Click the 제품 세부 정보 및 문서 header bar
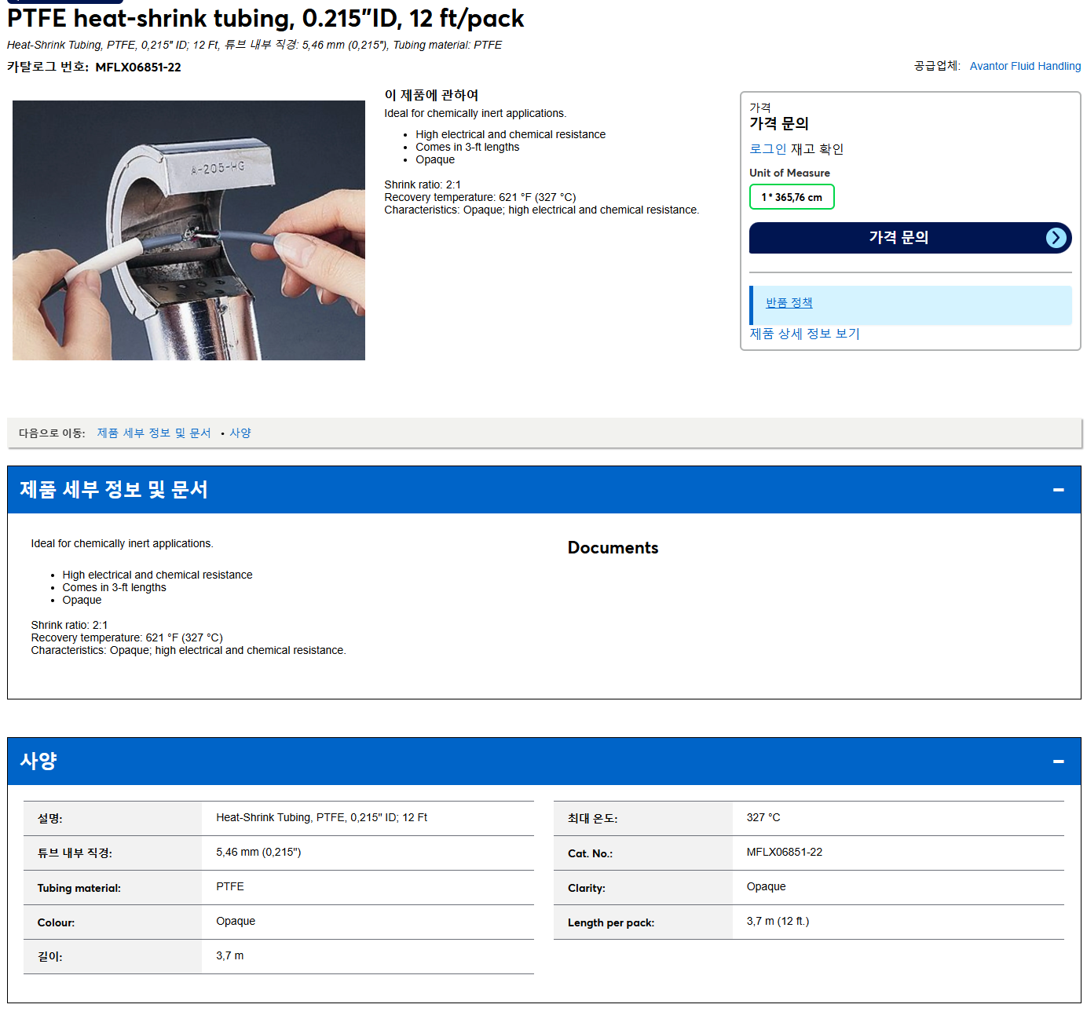1087x1019 pixels. (x=543, y=490)
